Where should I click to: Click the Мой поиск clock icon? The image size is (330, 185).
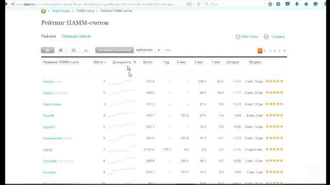click(x=238, y=36)
